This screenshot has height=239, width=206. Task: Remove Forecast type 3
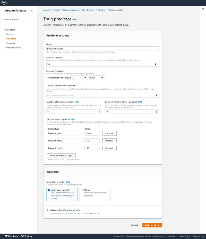click(109, 148)
